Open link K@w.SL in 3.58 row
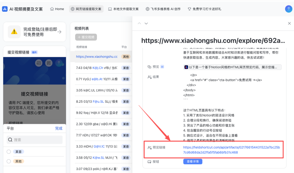Viewport: 294px width, 173px height. (x=99, y=158)
